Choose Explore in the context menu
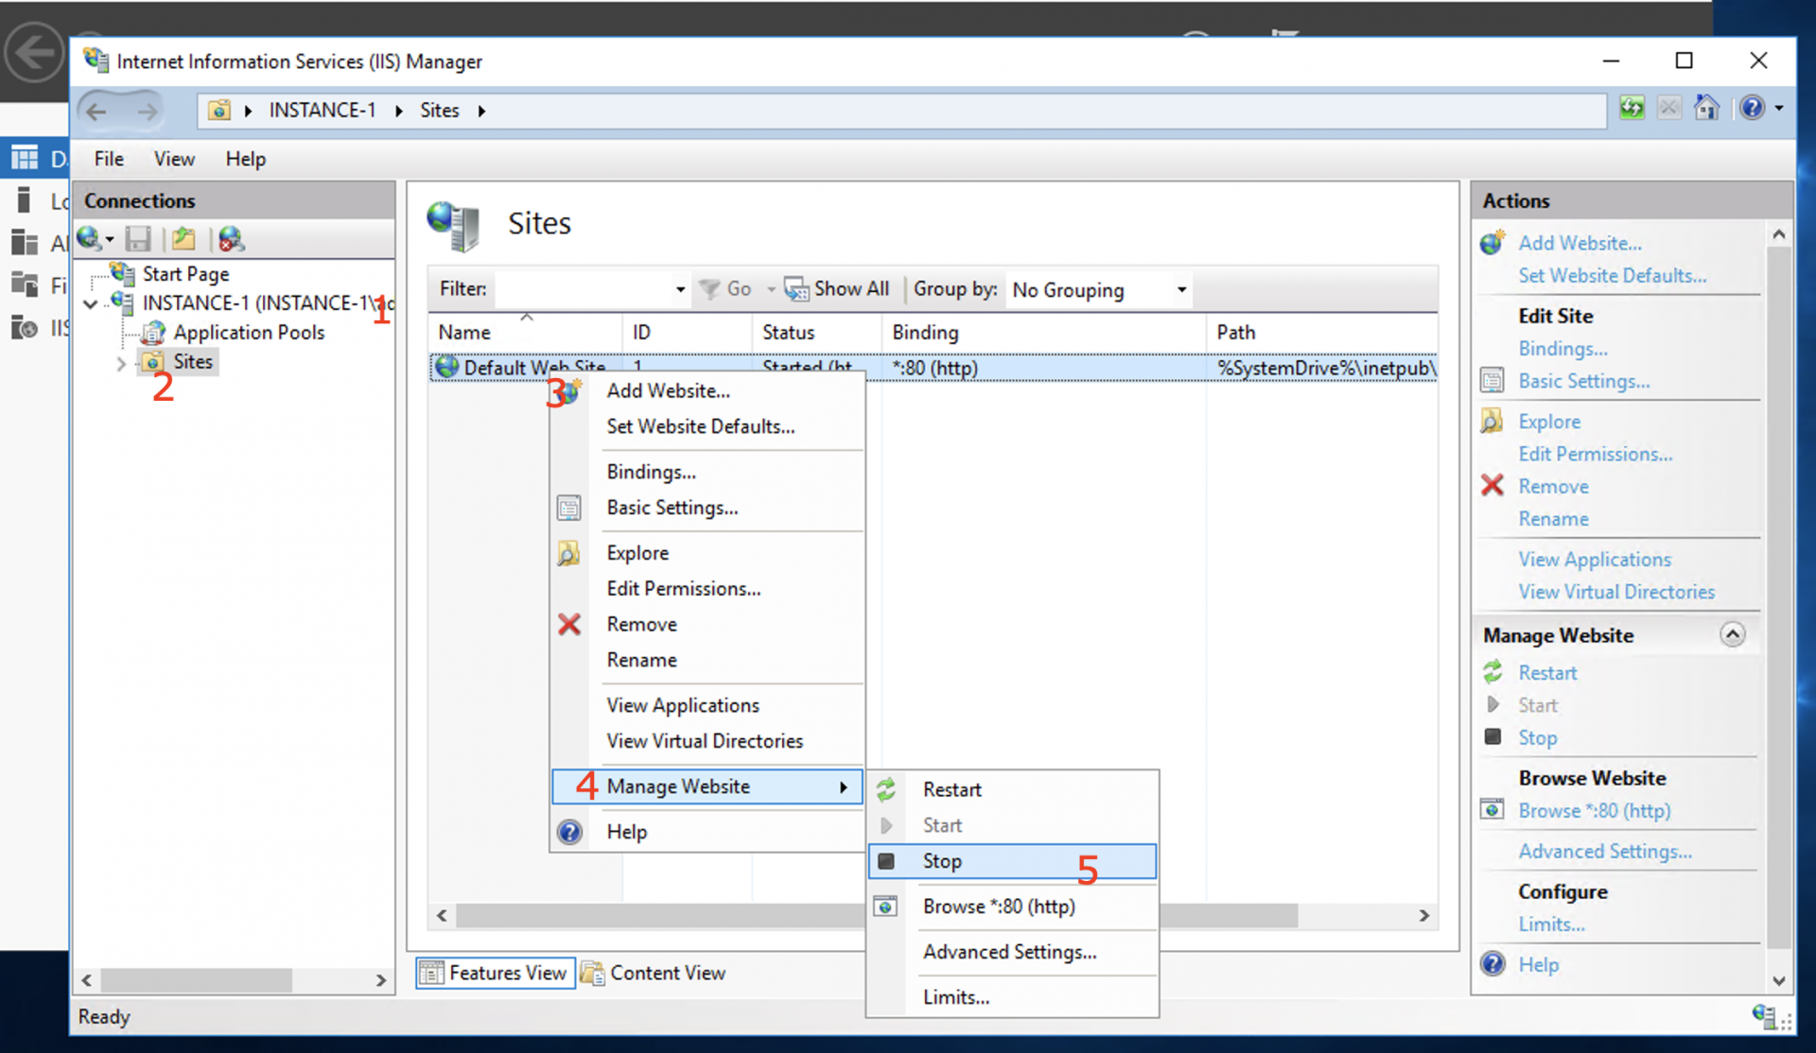This screenshot has width=1816, height=1053. [637, 553]
